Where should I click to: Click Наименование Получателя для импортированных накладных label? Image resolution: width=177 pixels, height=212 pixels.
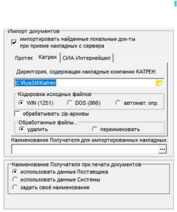(x=90, y=140)
